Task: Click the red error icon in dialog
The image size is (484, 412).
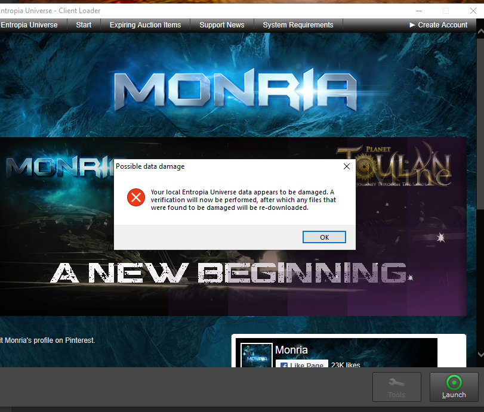Action: [136, 197]
